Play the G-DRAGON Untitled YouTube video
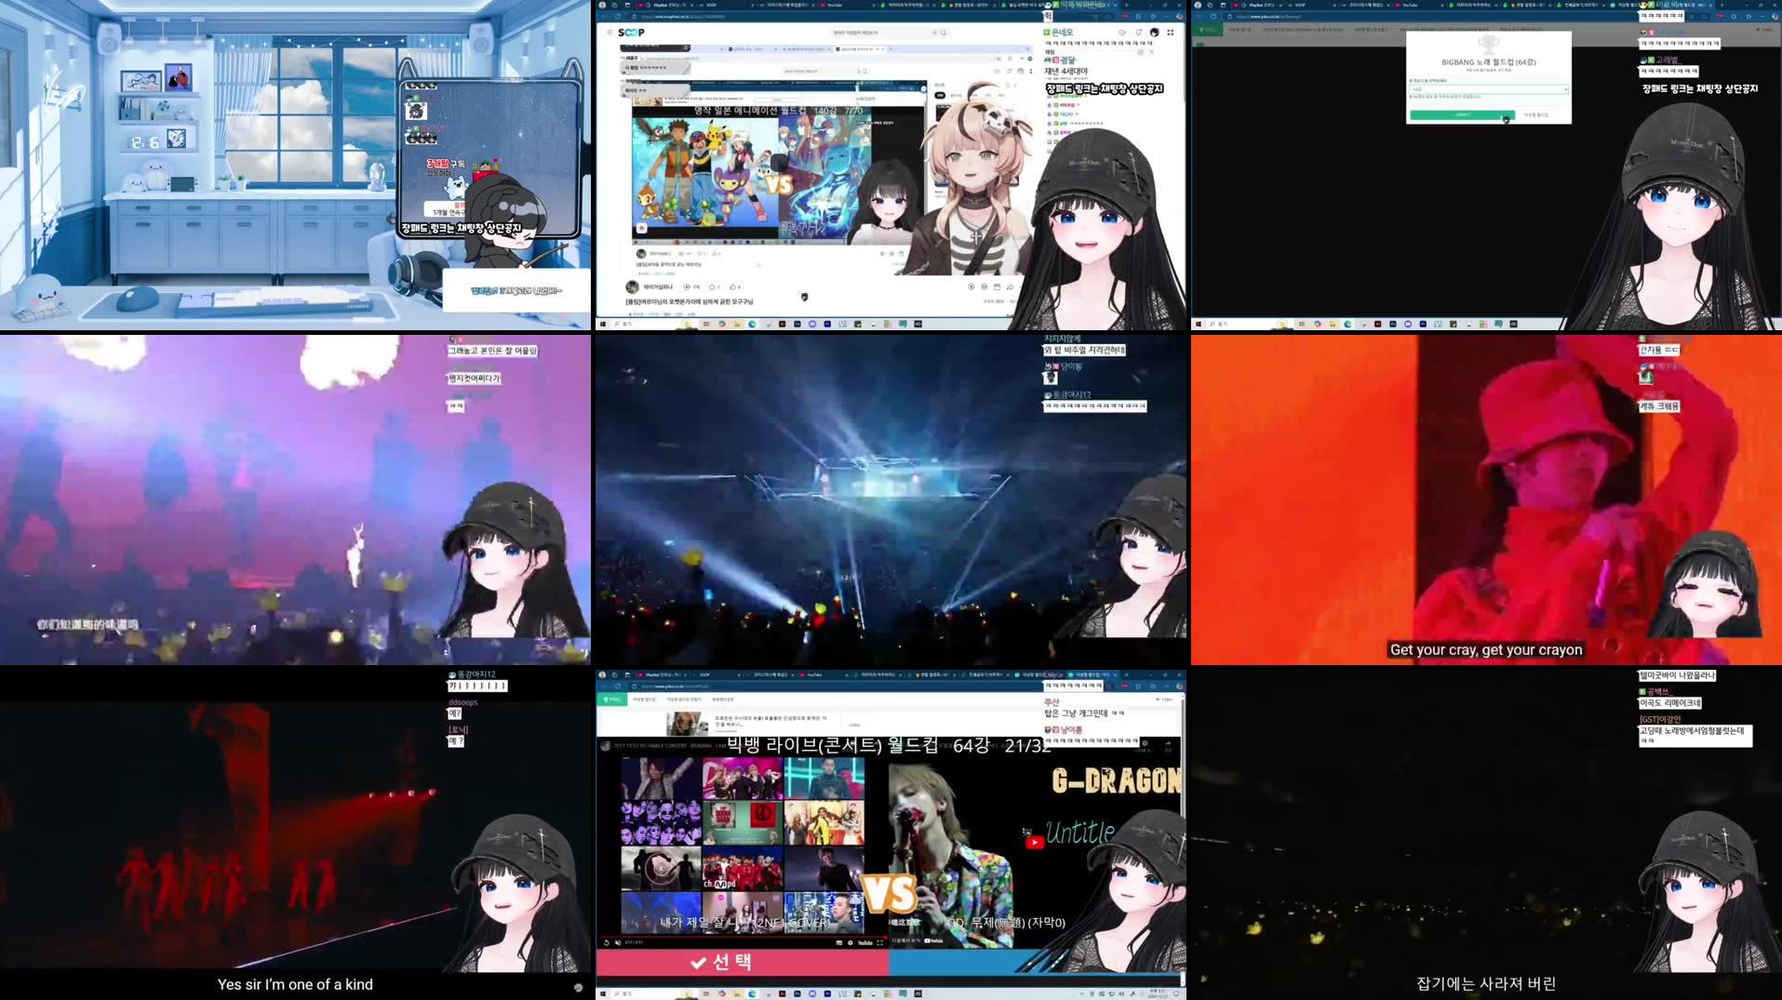The height and width of the screenshot is (1000, 1782). 1034,843
